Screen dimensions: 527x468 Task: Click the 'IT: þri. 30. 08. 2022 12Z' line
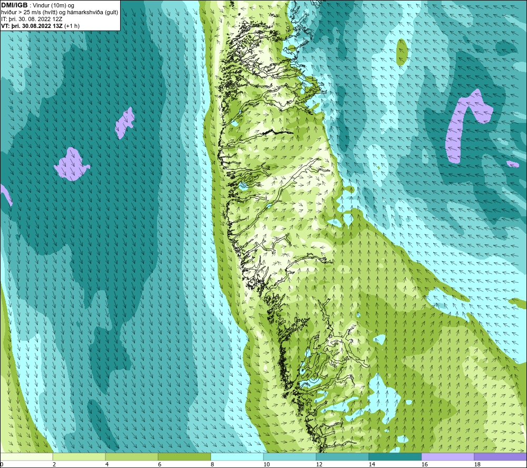(32, 19)
